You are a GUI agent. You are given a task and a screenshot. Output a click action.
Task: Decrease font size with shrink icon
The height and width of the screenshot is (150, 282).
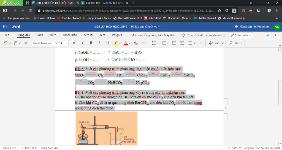(x=83, y=43)
